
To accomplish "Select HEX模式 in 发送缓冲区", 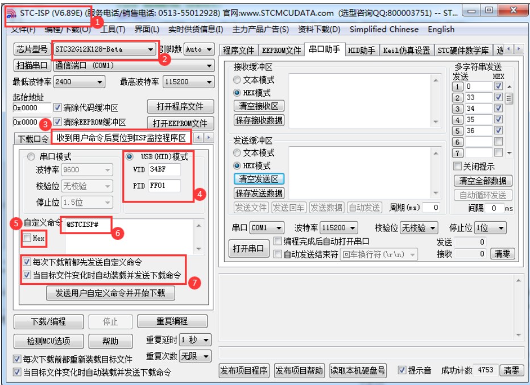I will [x=237, y=165].
